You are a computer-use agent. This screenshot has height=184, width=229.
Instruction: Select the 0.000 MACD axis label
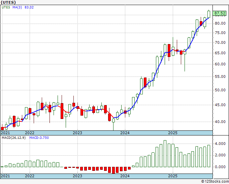pyautogui.click(x=220, y=167)
